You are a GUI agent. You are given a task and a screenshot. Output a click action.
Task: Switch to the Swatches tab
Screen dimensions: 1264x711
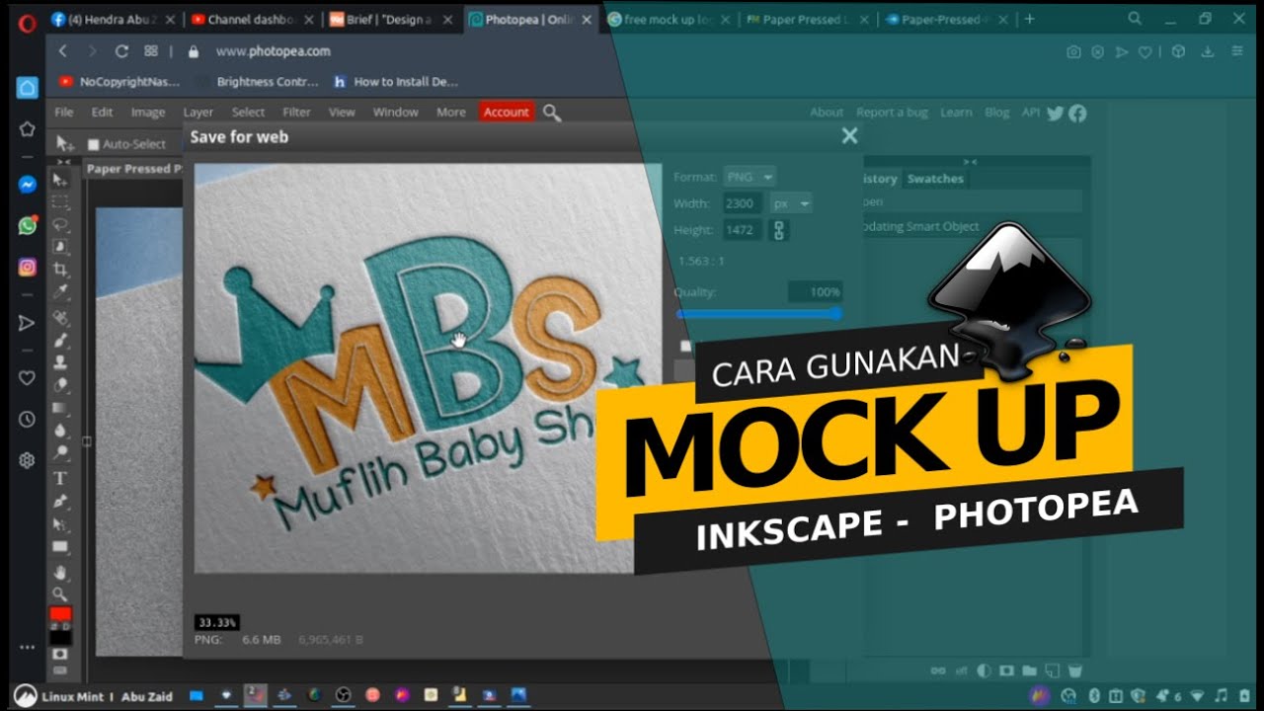click(935, 179)
